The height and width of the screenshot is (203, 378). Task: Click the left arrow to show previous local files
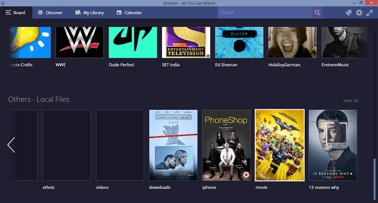click(11, 145)
